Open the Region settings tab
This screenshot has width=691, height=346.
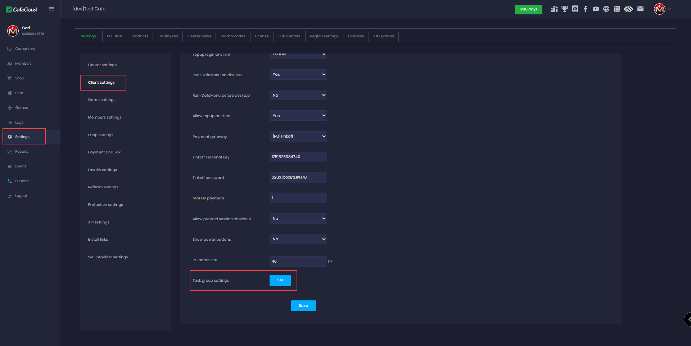pyautogui.click(x=324, y=36)
